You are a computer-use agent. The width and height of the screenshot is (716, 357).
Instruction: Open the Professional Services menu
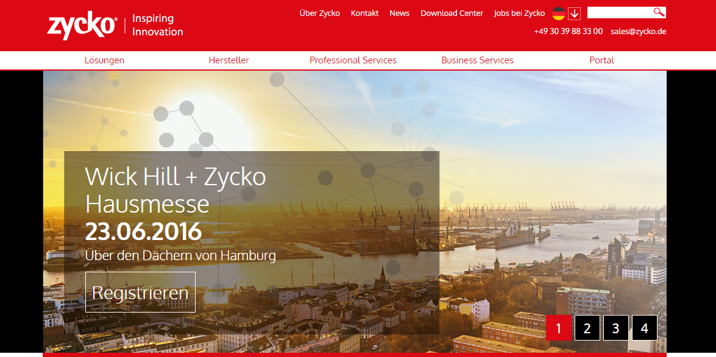[x=353, y=60]
